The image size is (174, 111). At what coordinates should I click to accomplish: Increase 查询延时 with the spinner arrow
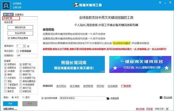[25, 45]
